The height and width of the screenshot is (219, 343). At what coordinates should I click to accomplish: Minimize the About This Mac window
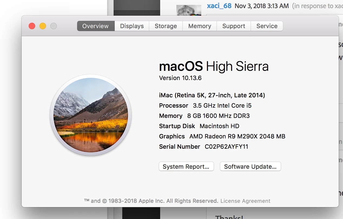(43, 26)
